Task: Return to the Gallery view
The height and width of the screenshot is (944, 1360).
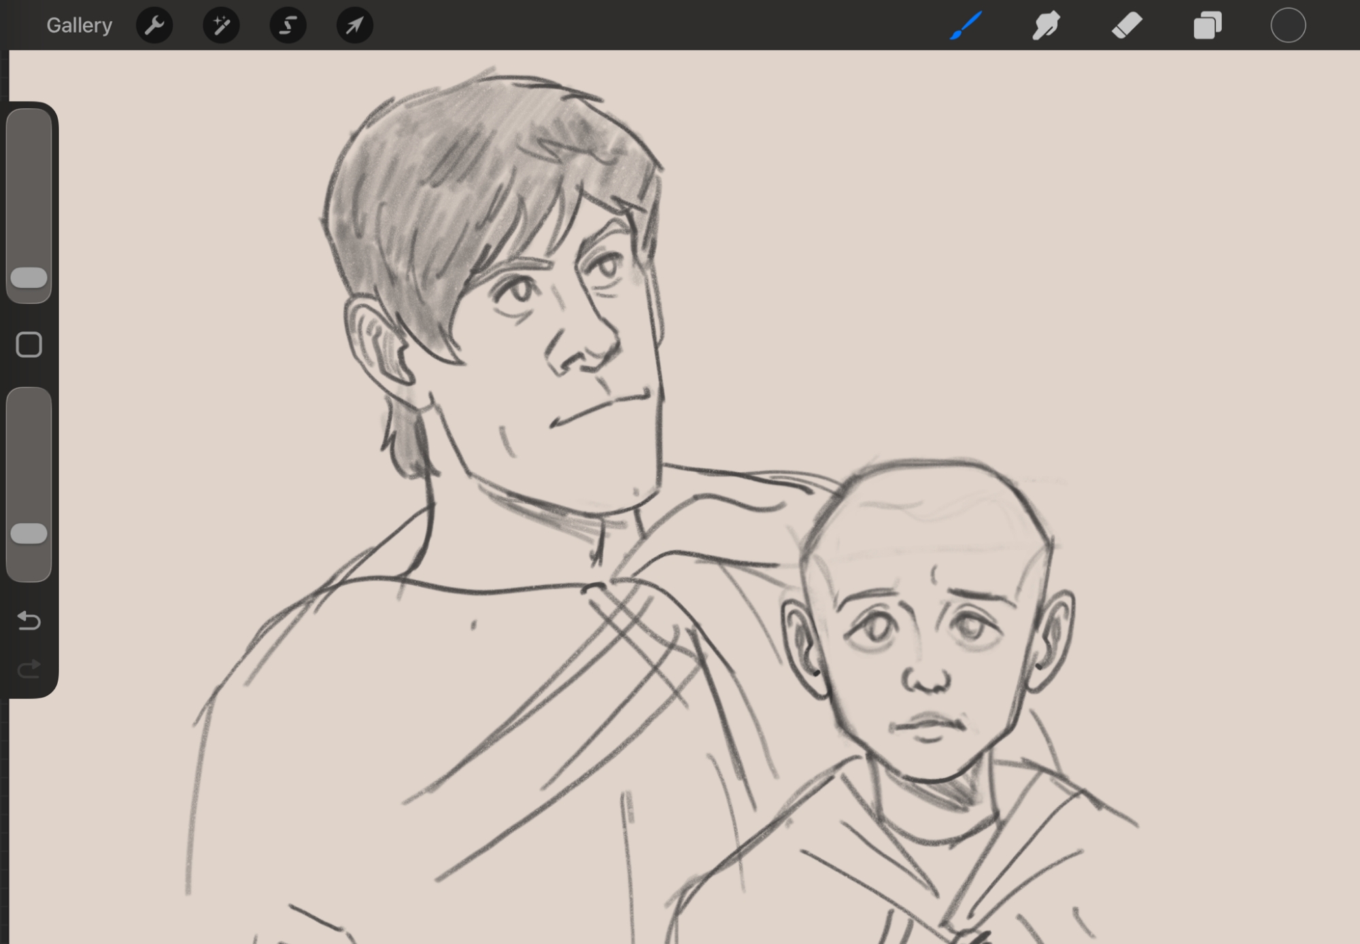Action: click(x=79, y=26)
